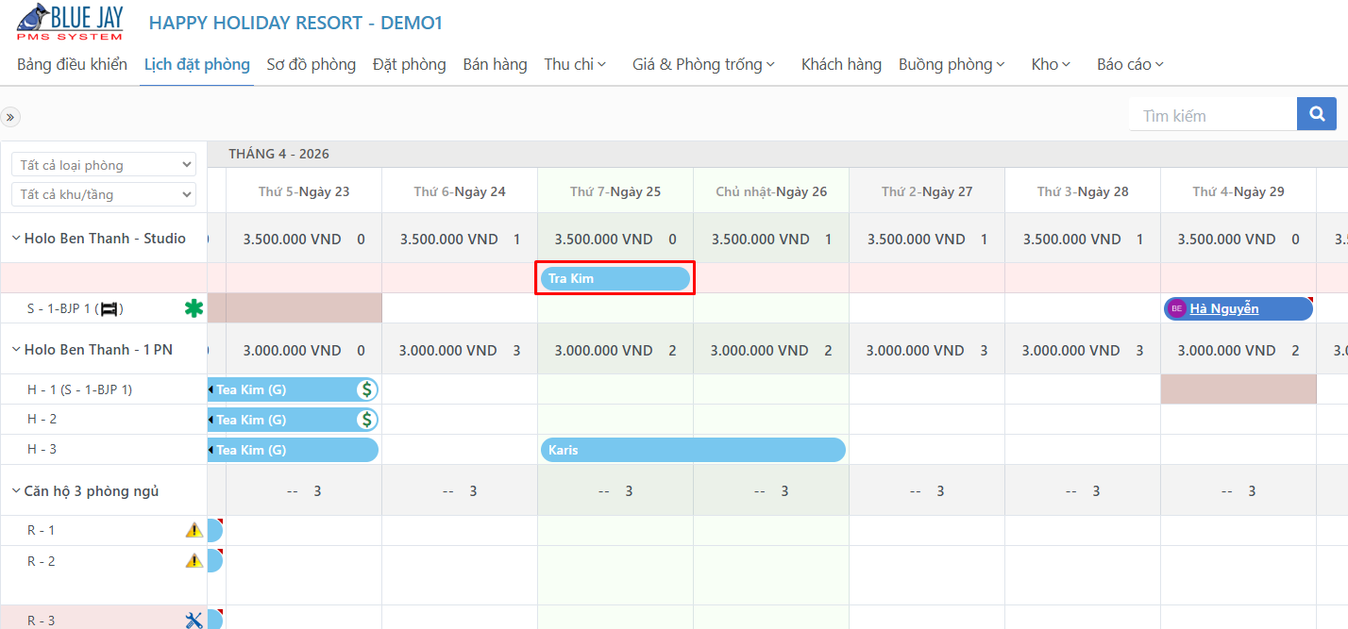
Task: Open the Karis booking on H - 3
Action: 693,450
